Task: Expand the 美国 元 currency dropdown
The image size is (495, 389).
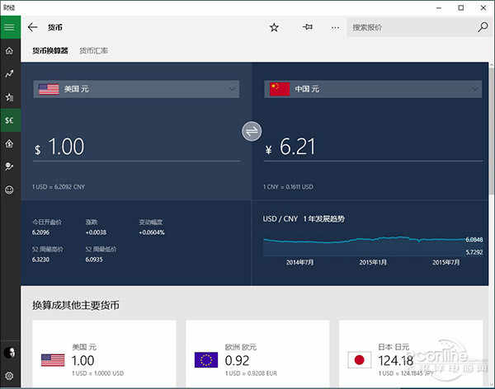Action: click(136, 89)
